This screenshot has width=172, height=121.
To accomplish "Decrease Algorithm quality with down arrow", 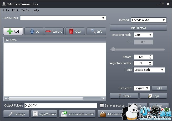I will (150, 64).
